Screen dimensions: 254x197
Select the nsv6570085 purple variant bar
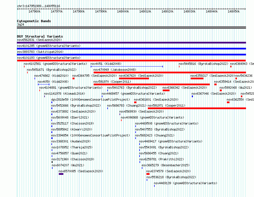point(61,174)
